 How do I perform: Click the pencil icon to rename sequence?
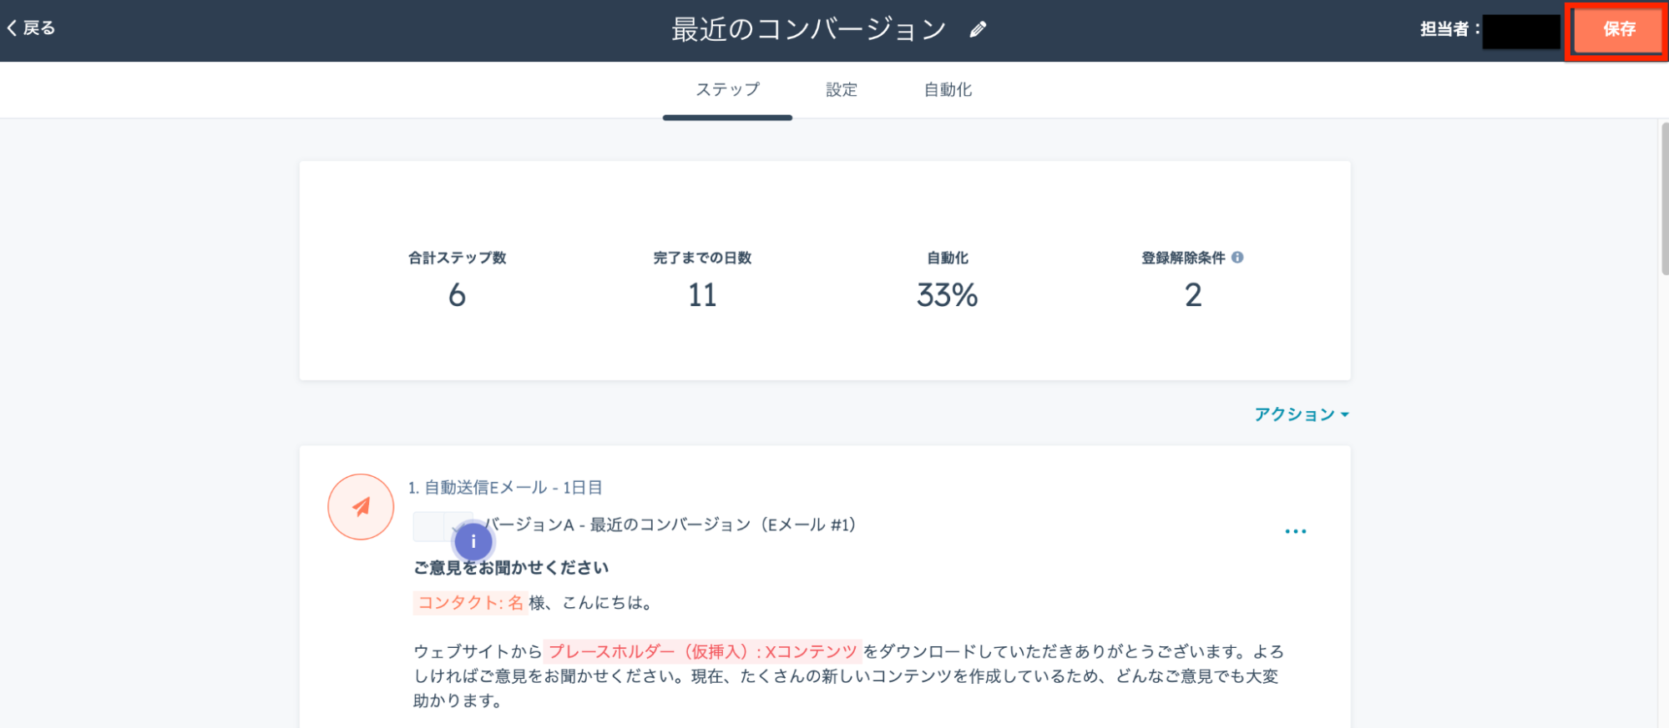[x=978, y=30]
